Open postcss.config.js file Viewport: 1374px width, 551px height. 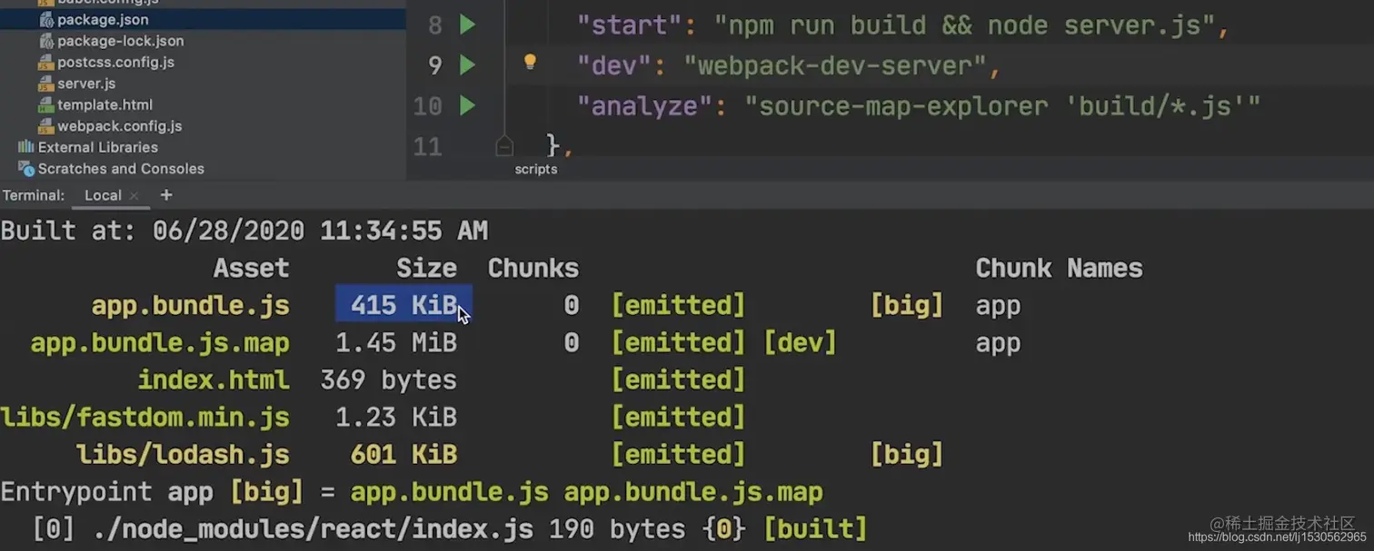click(x=115, y=62)
